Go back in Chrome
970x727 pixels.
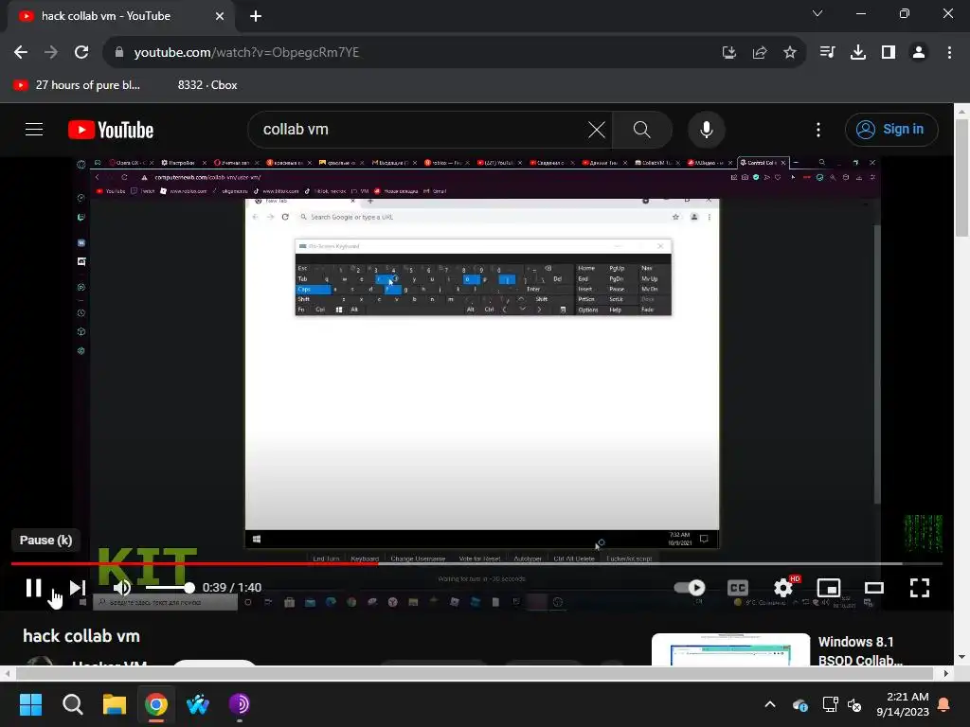click(x=21, y=53)
